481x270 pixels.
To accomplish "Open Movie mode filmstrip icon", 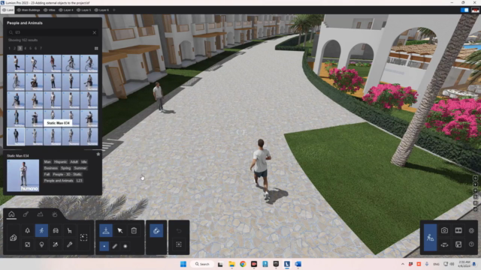I will [x=458, y=230].
